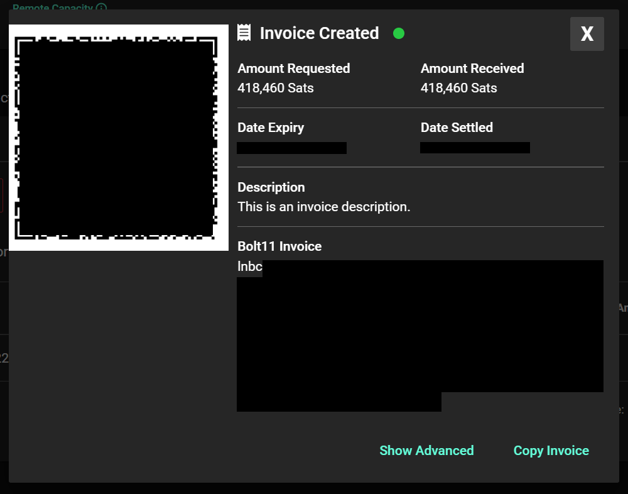Open Show Advanced invoice details
Screen dimensions: 628x494
(x=426, y=450)
